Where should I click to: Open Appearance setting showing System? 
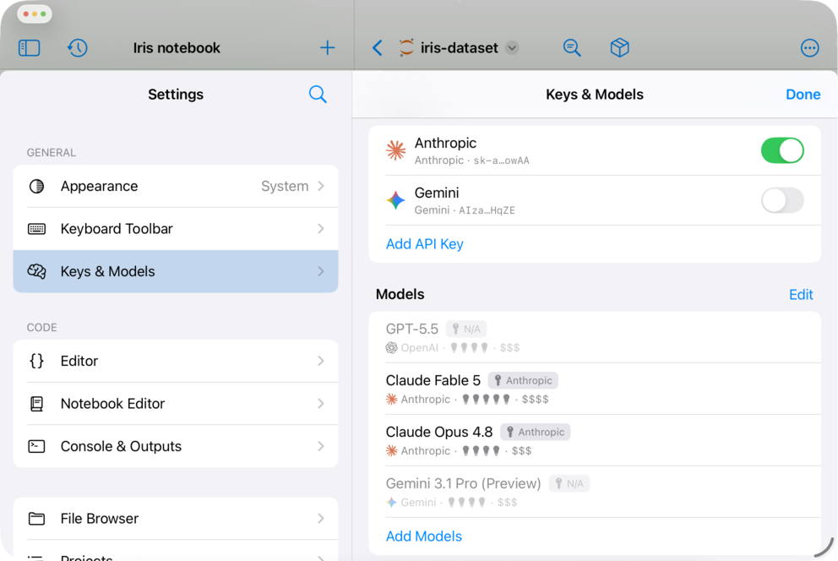[176, 186]
